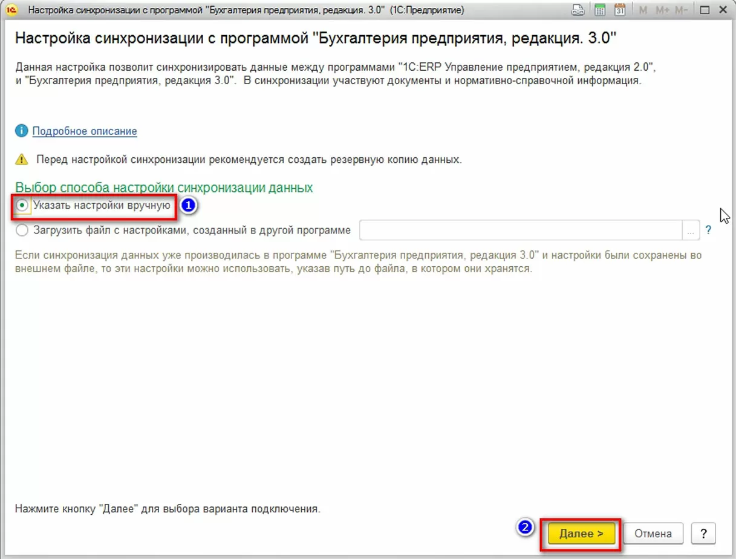
Task: Click the 'Отмена' button
Action: [653, 534]
